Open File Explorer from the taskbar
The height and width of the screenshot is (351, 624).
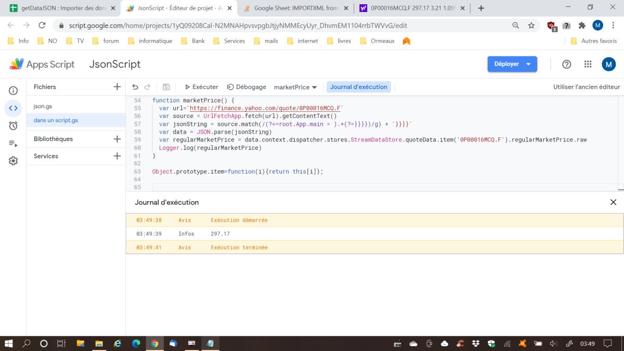98,343
